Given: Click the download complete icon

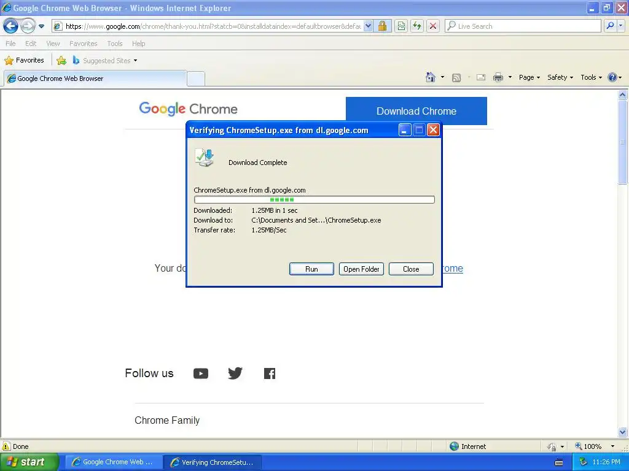Looking at the screenshot, I should 205,158.
